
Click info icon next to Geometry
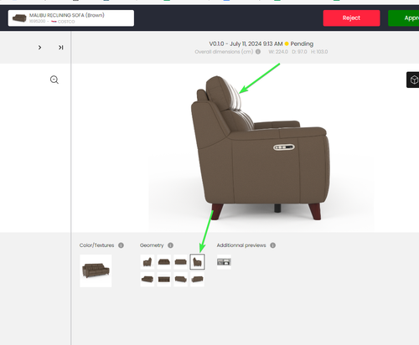click(x=170, y=245)
